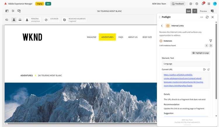
Task: Open Current URL in new tab icon
Action: pos(204,69)
